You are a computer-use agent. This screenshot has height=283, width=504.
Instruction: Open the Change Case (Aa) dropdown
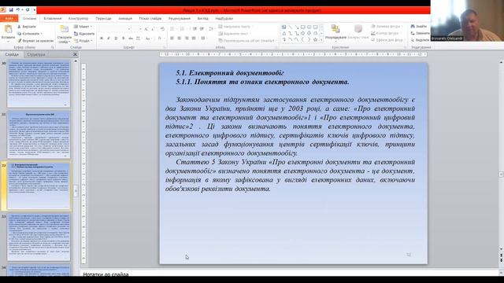[148, 39]
